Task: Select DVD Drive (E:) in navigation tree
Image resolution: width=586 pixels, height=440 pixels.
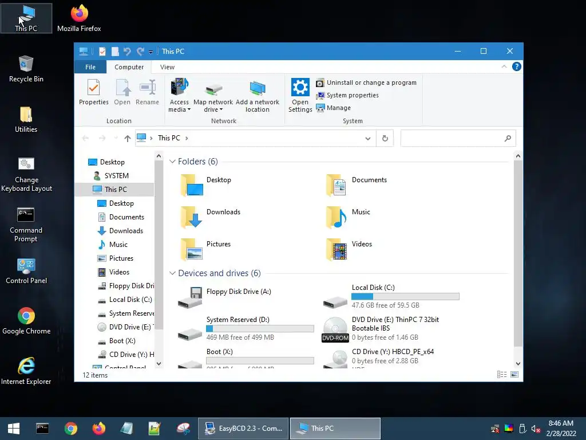Action: pyautogui.click(x=125, y=327)
